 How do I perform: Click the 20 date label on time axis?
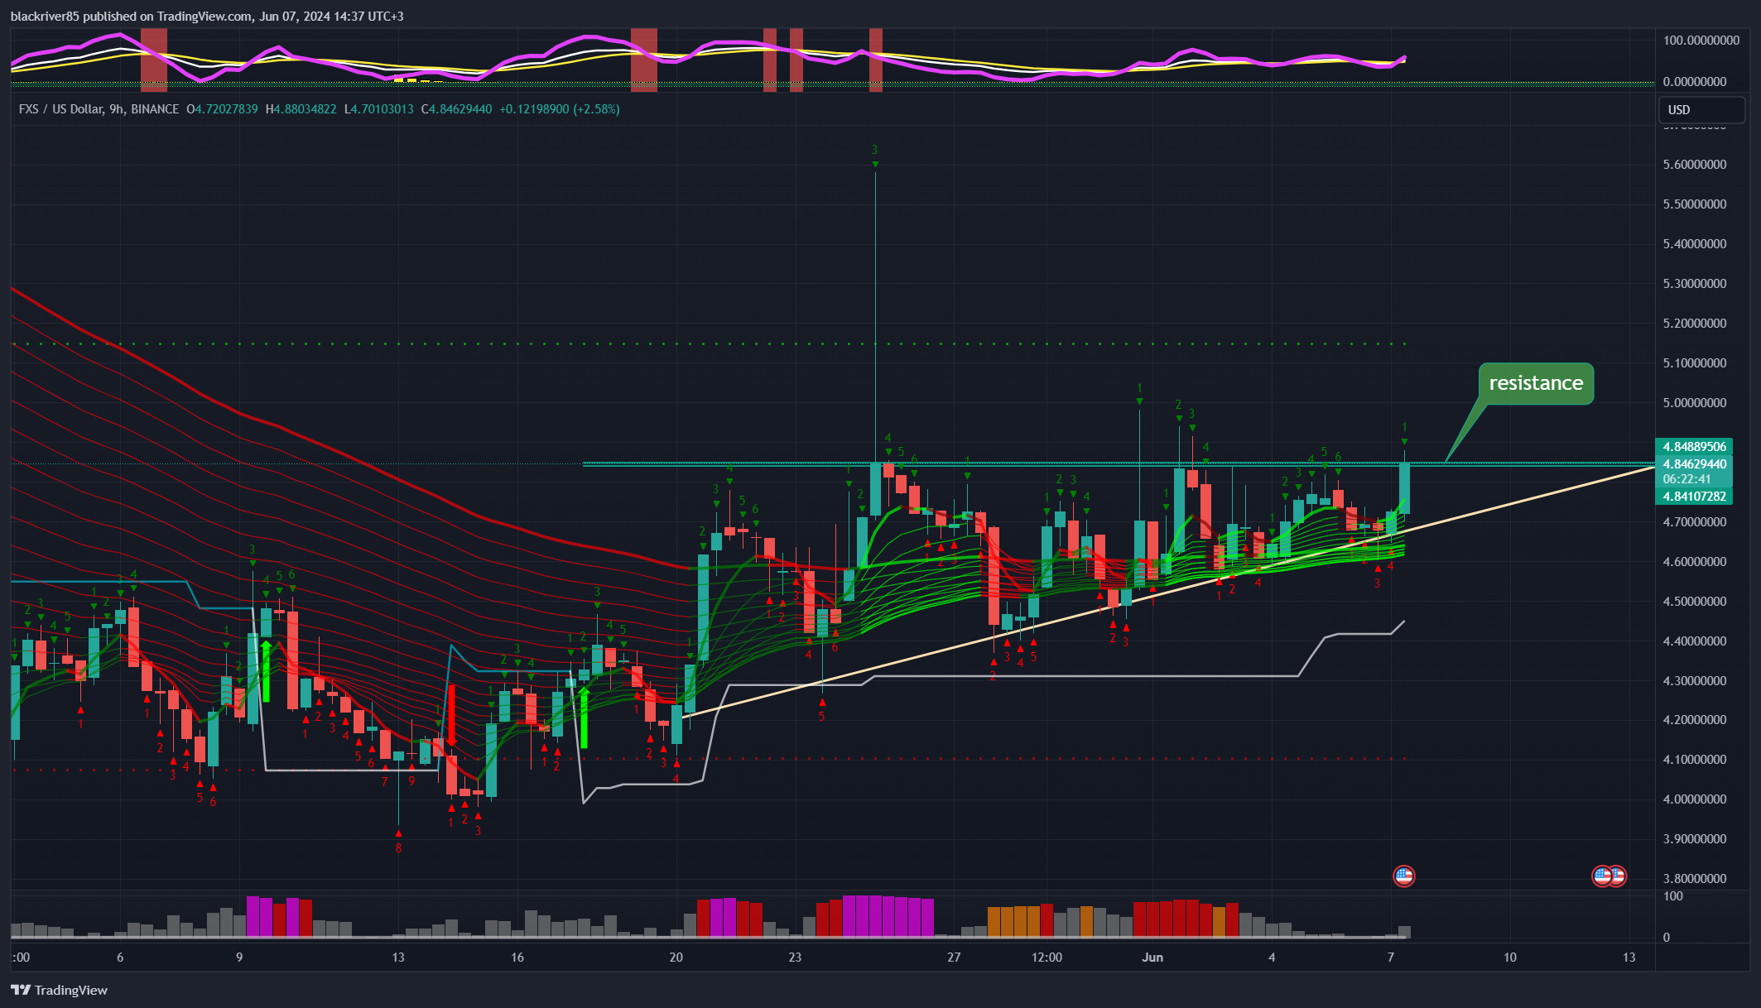(x=676, y=958)
